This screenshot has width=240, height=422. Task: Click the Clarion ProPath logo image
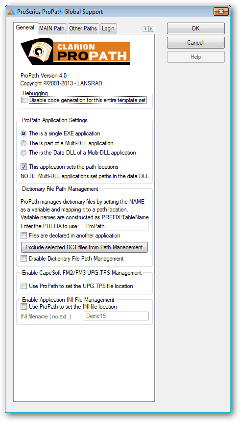[x=75, y=52]
